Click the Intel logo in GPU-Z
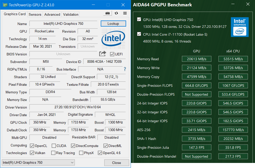 (x=113, y=39)
